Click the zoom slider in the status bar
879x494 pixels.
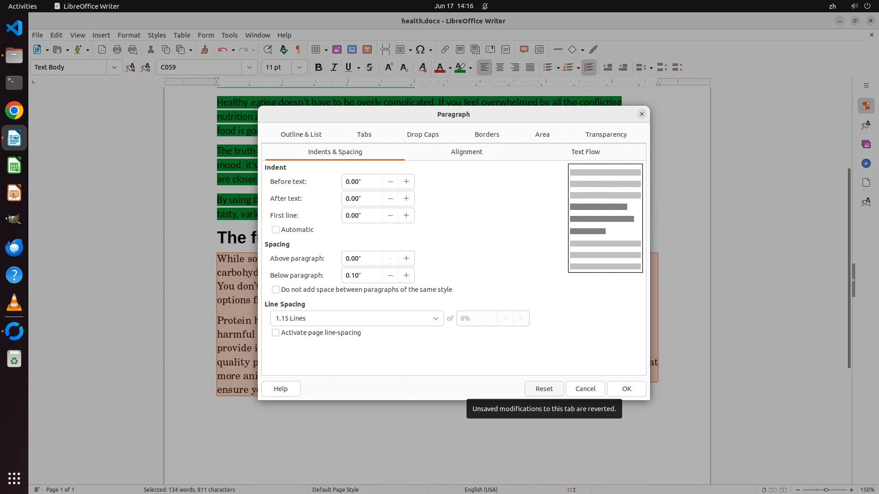point(825,490)
